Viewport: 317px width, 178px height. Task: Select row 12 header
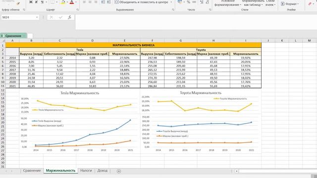[2, 90]
